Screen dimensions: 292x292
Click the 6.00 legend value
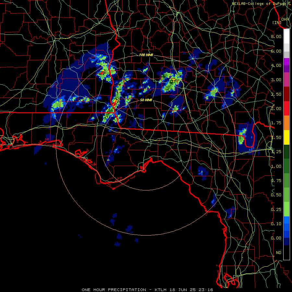point(276,51)
